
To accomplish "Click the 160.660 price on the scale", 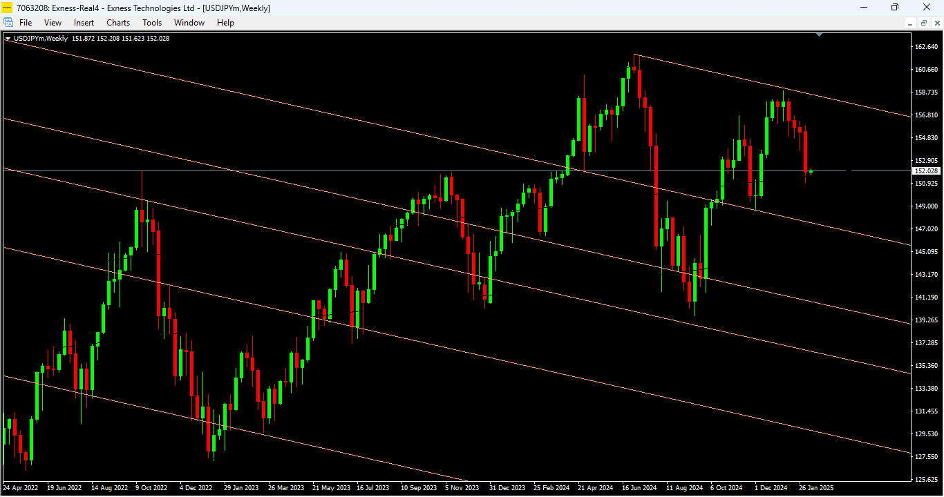I will [926, 70].
